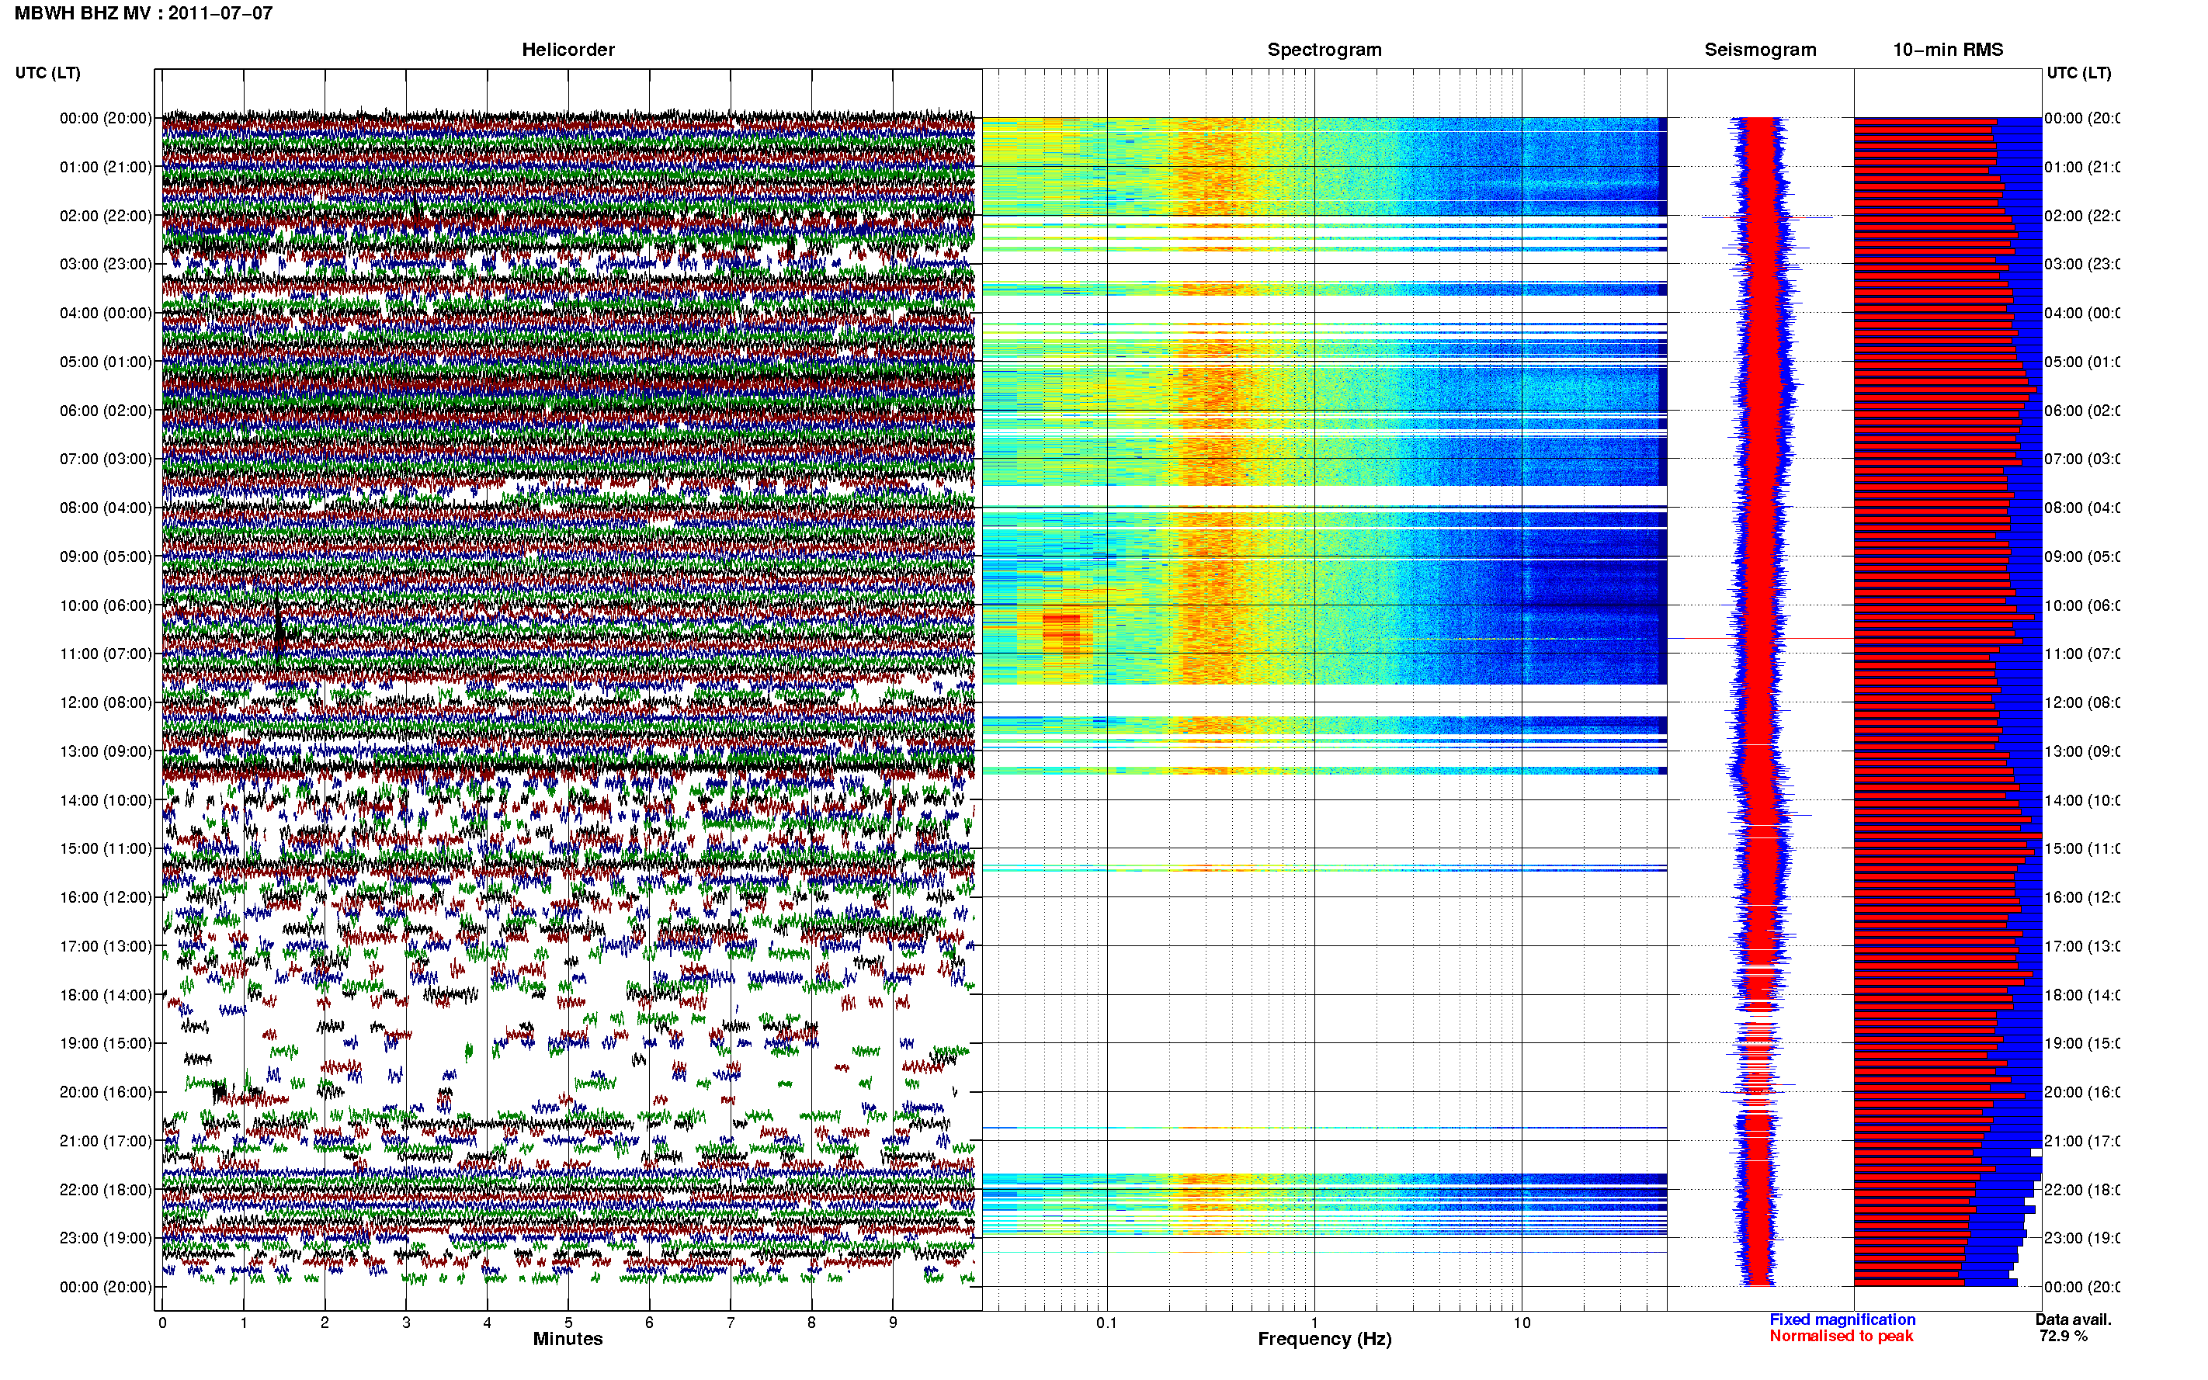This screenshot has width=2208, height=1380.
Task: Click the '18:00 (14:00)' left time label
Action: click(x=106, y=995)
